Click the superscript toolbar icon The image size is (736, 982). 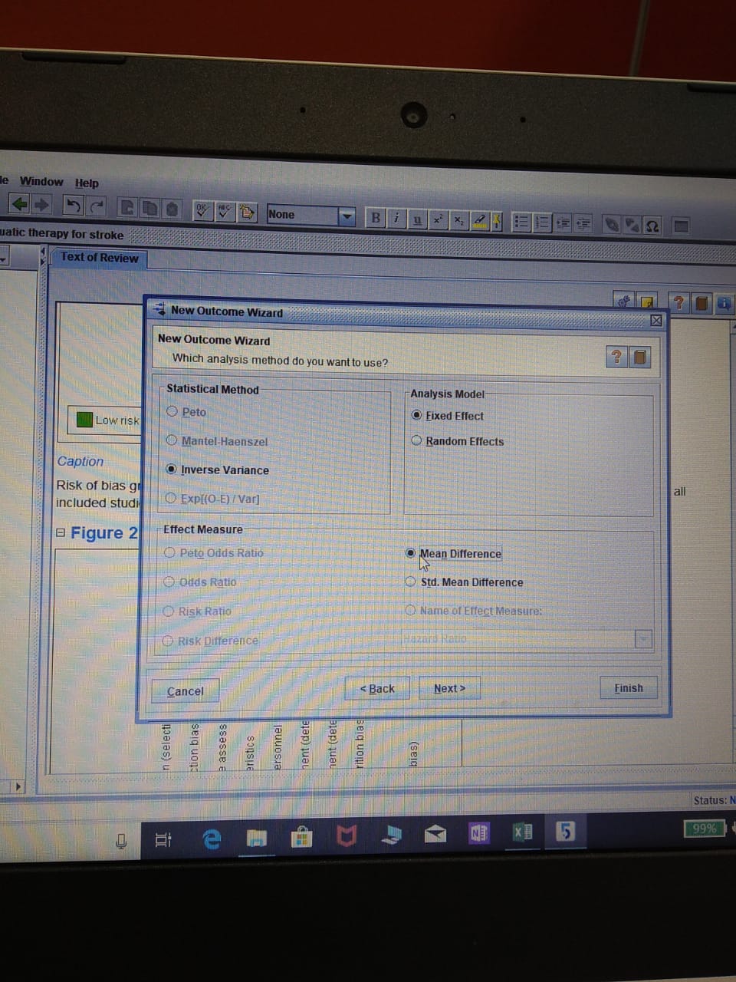pyautogui.click(x=438, y=219)
